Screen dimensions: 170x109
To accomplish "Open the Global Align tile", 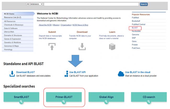I will click(x=106, y=97).
